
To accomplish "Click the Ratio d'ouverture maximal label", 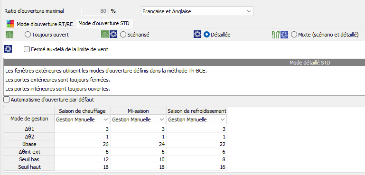I will click(x=34, y=11).
